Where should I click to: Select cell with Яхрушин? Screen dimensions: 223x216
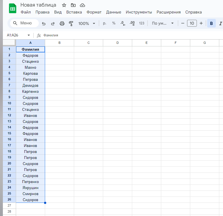[x=30, y=188]
